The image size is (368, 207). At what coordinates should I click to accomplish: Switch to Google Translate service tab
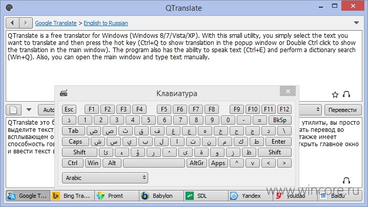pos(28,196)
